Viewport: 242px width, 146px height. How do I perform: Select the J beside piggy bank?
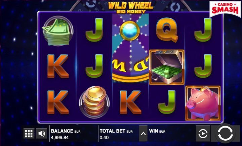click(167, 102)
